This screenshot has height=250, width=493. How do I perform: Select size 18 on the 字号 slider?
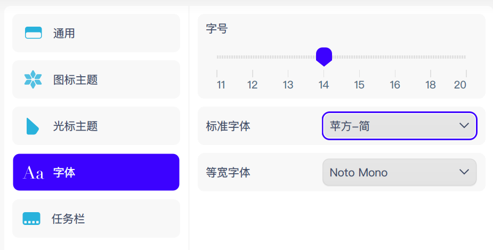(x=431, y=57)
